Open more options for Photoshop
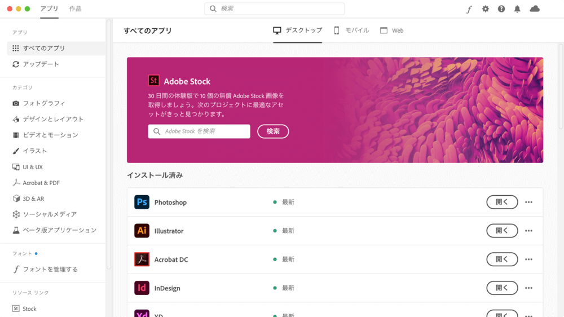This screenshot has width=564, height=317. 528,202
